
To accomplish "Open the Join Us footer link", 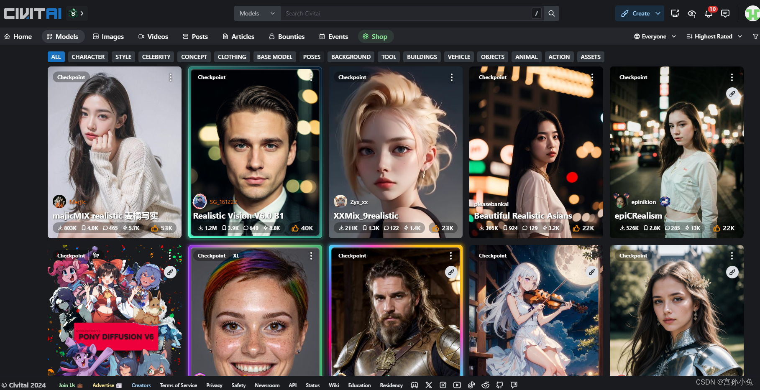I will point(71,385).
